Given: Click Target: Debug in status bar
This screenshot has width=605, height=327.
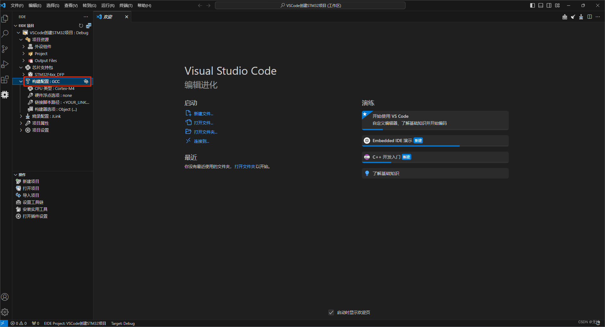Looking at the screenshot, I should click(123, 323).
